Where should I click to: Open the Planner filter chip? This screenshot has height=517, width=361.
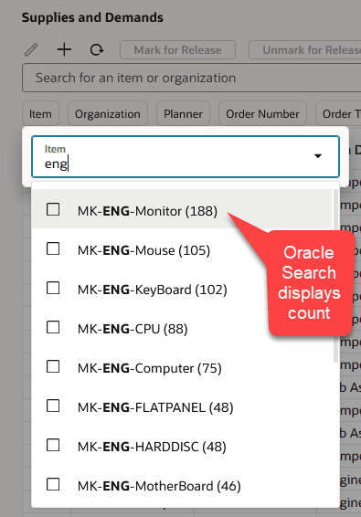click(x=183, y=114)
